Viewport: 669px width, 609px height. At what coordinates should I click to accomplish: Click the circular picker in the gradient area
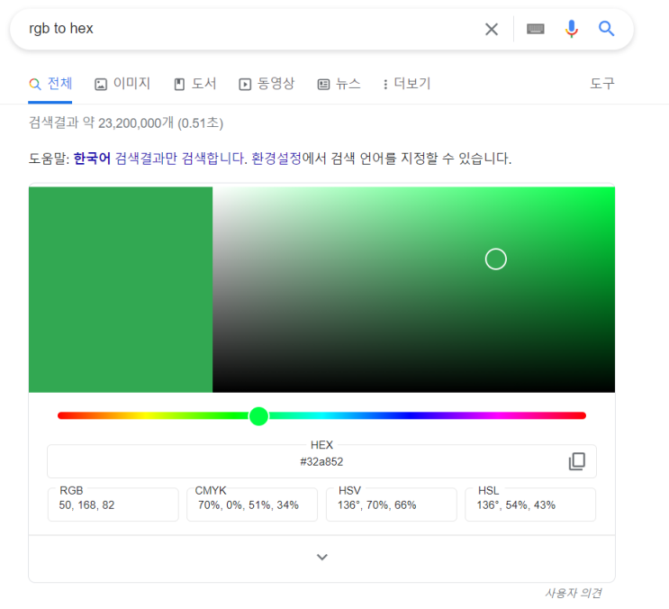point(496,259)
